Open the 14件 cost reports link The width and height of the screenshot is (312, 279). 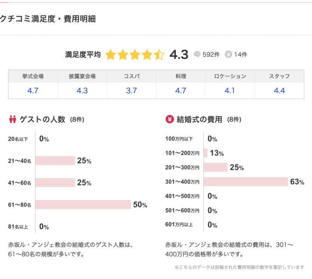241,55
